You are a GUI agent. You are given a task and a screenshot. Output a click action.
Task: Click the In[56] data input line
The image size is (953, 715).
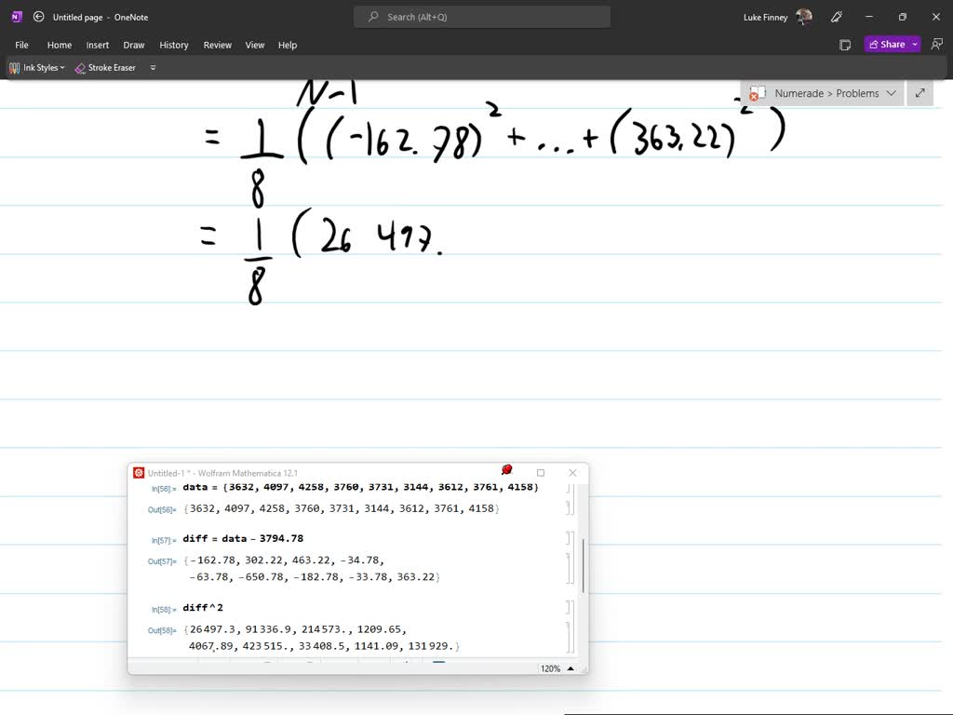pos(360,487)
